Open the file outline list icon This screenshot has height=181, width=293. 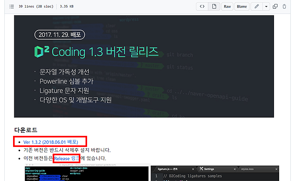pos(11,7)
